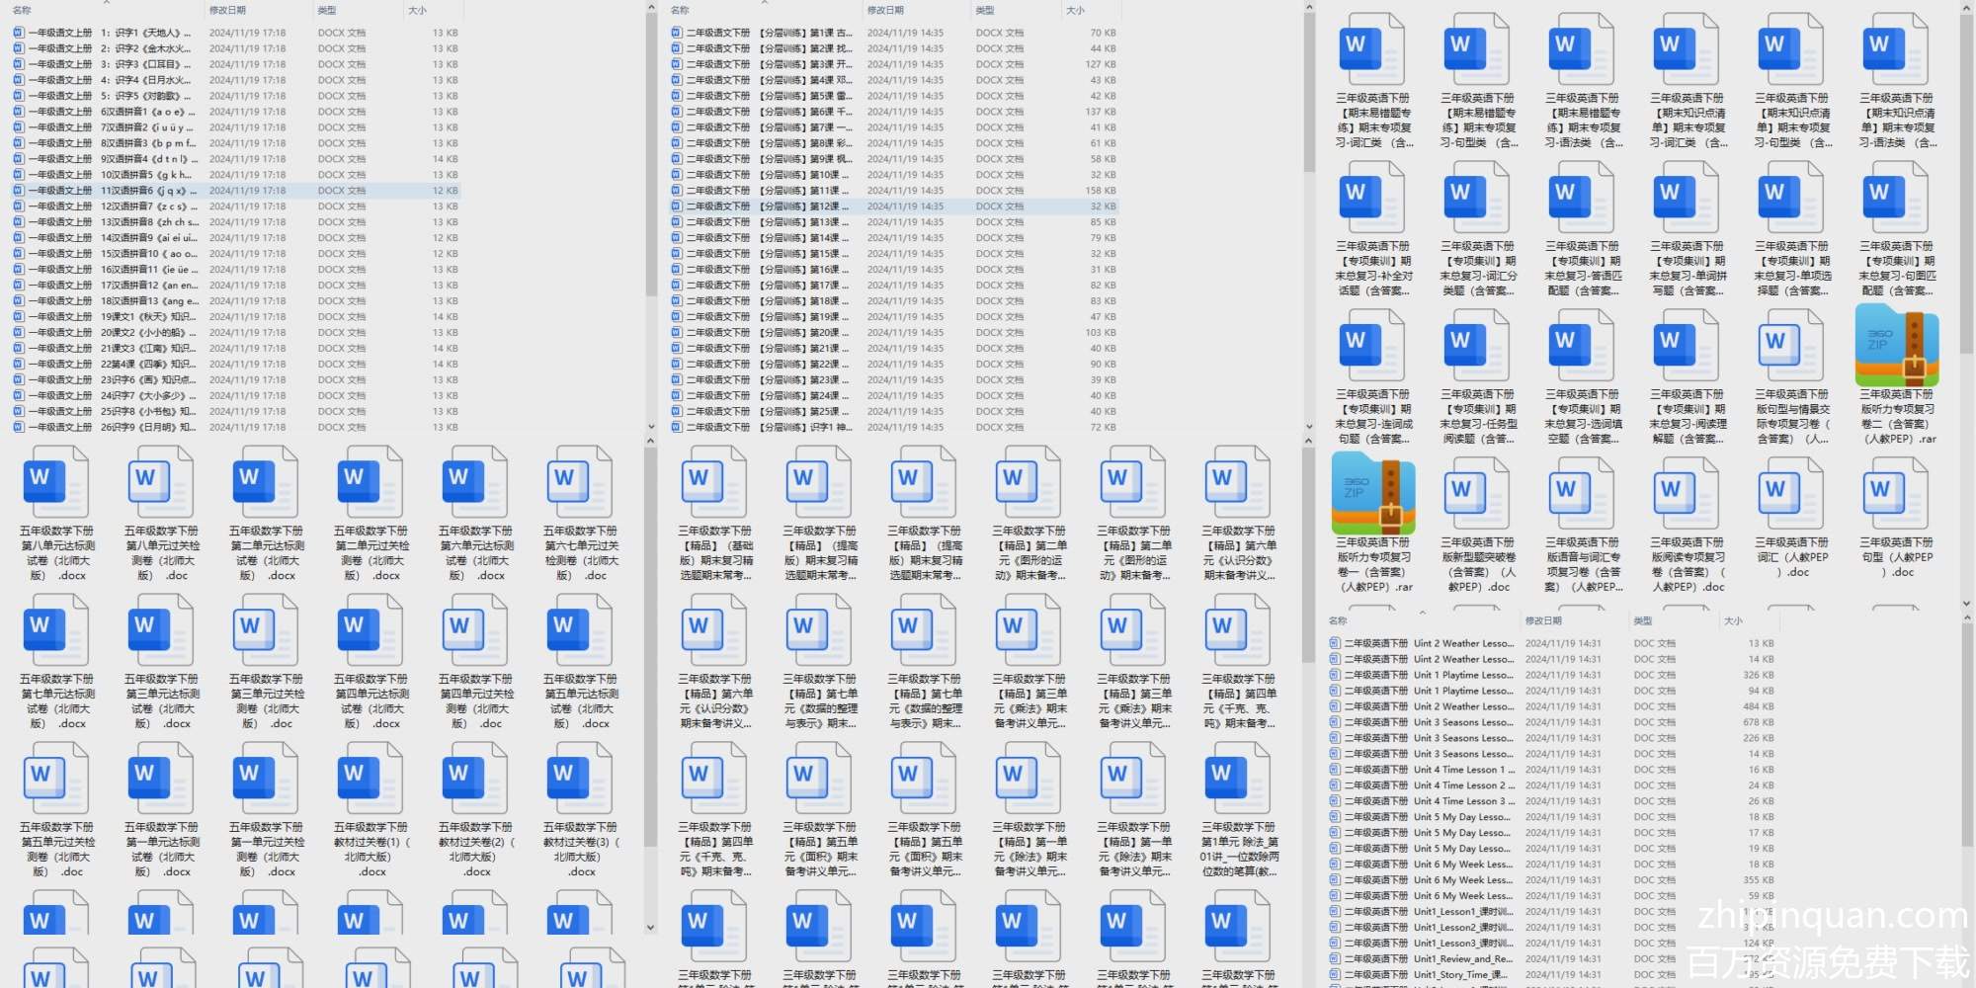Open 五年级数学下册 第一单元达标测试卷 .docx icon

tap(161, 779)
